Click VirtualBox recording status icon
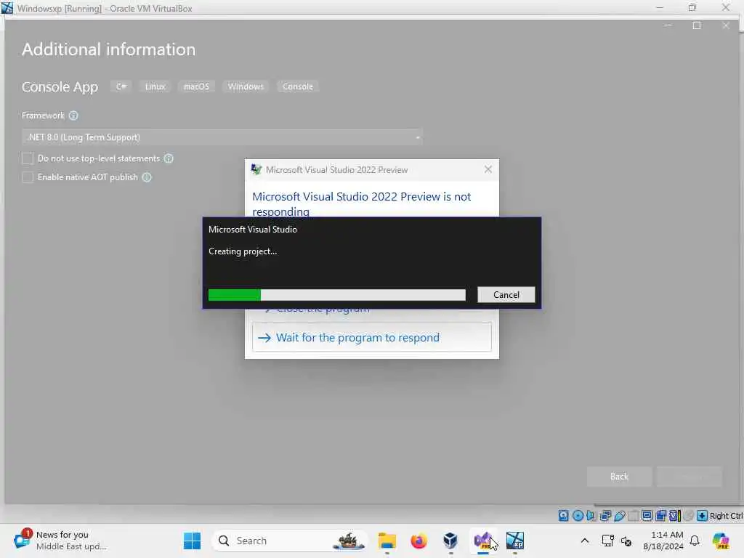This screenshot has height=558, width=744. pos(660,515)
